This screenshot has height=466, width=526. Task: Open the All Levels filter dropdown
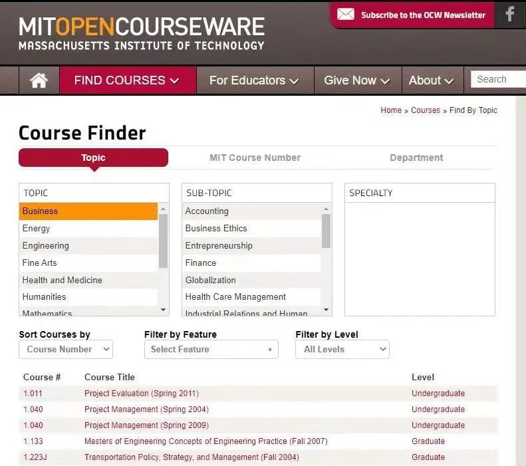point(342,349)
